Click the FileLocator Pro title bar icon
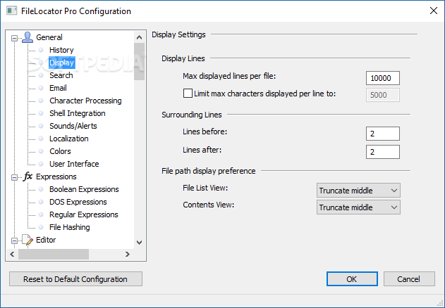Image resolution: width=445 pixels, height=308 pixels. [x=11, y=11]
